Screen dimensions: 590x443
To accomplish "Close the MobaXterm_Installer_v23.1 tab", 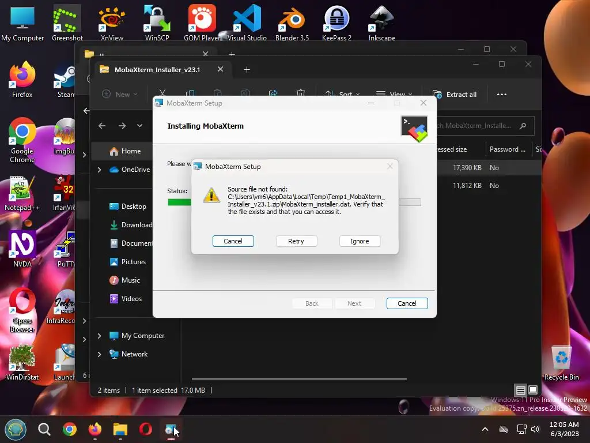I will [221, 69].
